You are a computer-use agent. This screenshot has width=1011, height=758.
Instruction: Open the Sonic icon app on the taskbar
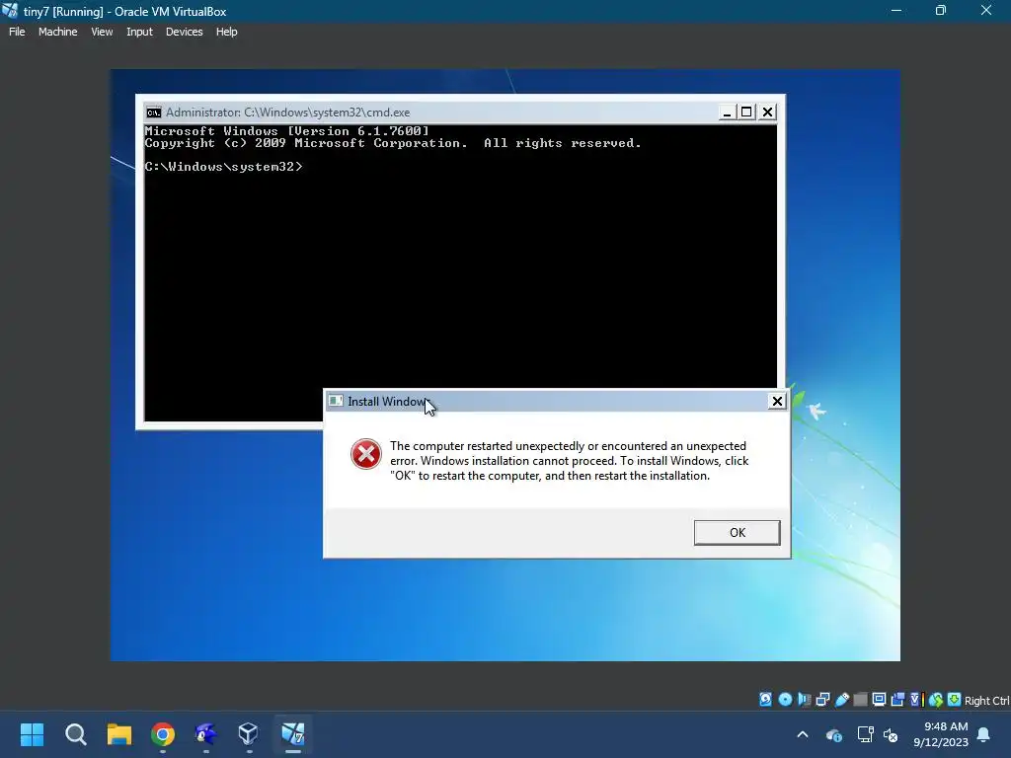click(x=205, y=734)
